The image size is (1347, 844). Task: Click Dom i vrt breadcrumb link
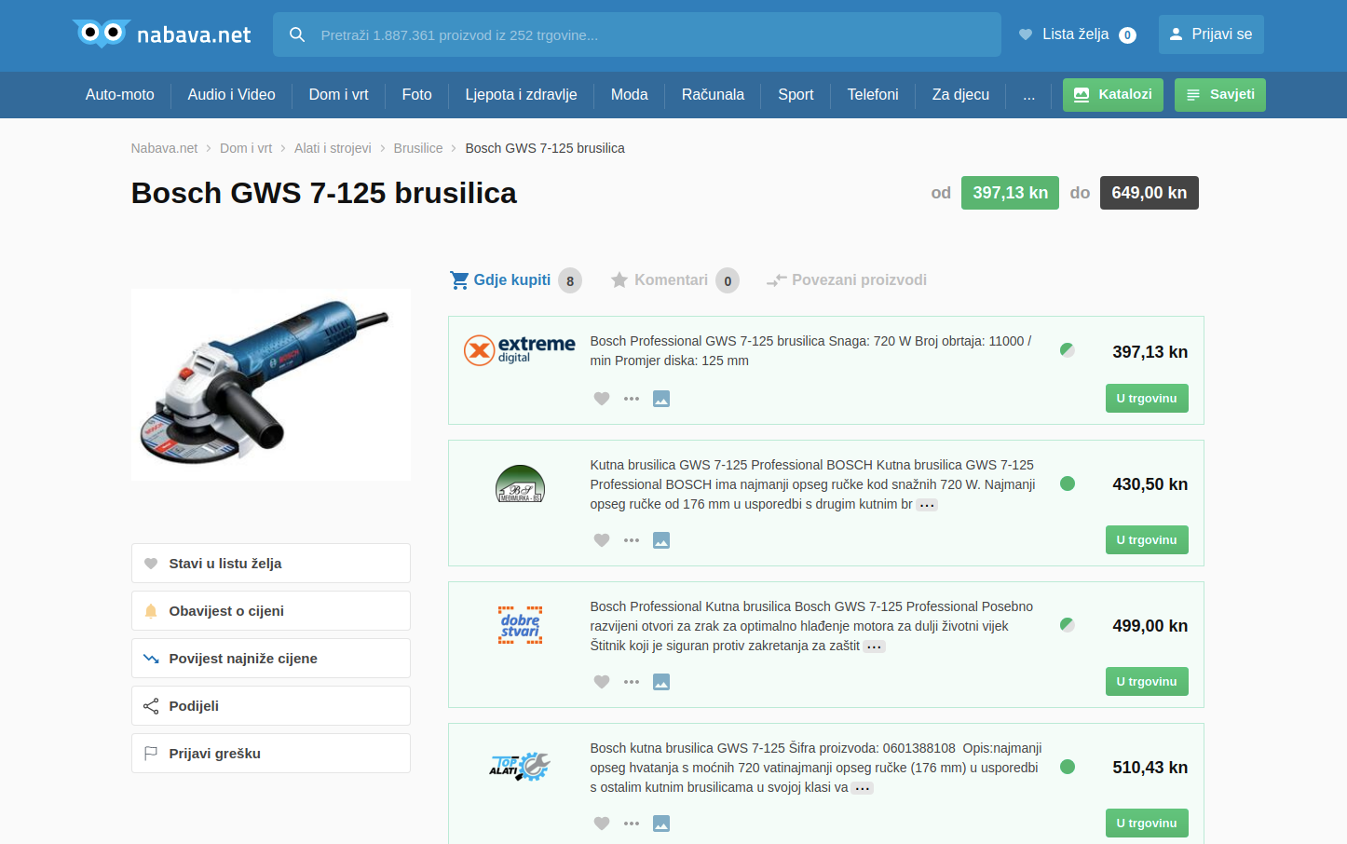246,148
